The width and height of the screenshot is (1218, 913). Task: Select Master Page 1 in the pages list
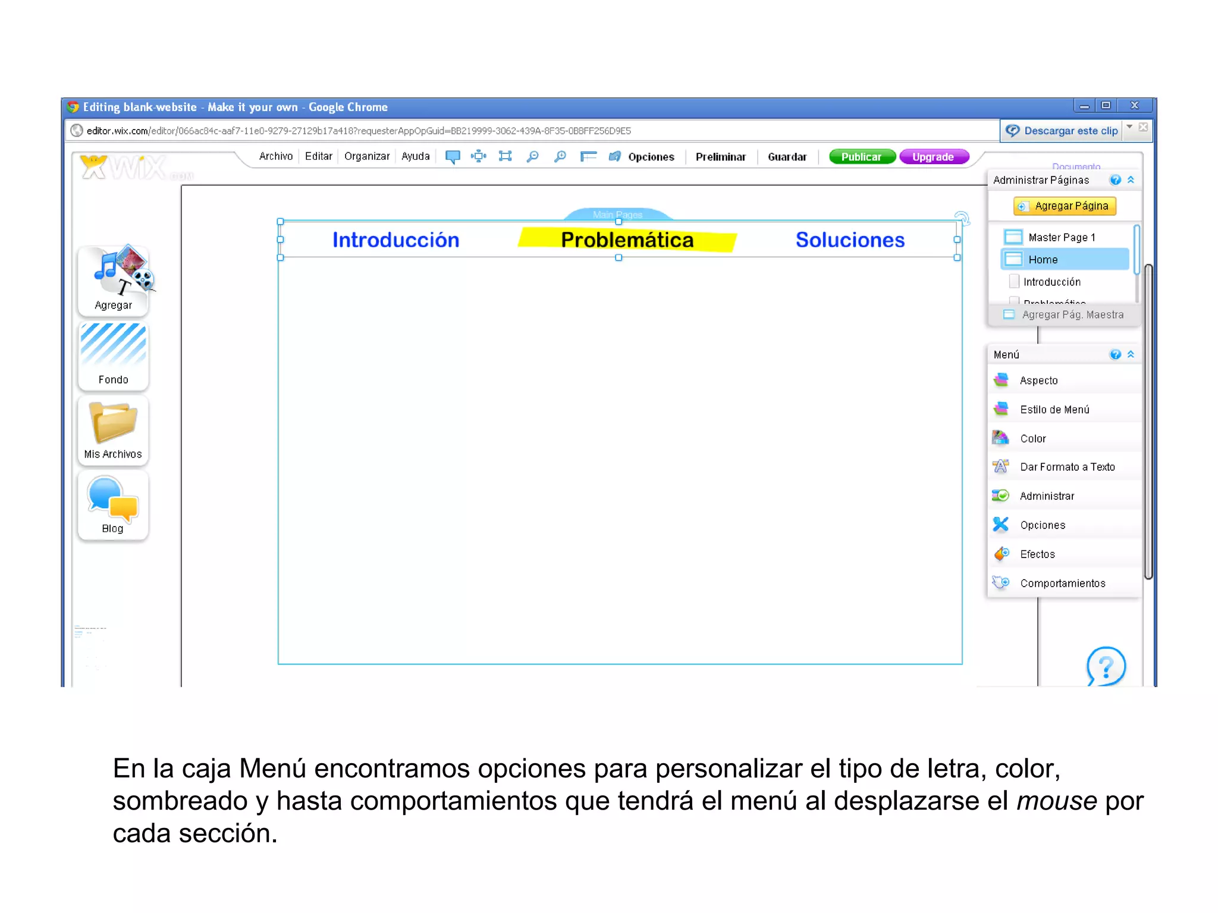[1065, 237]
